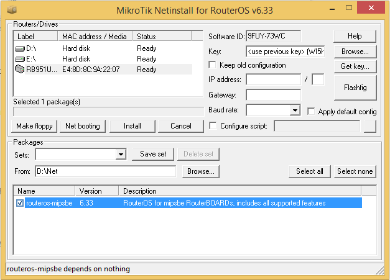Toggle Apply default config checkbox
This screenshot has height=280, width=390.
(310, 112)
